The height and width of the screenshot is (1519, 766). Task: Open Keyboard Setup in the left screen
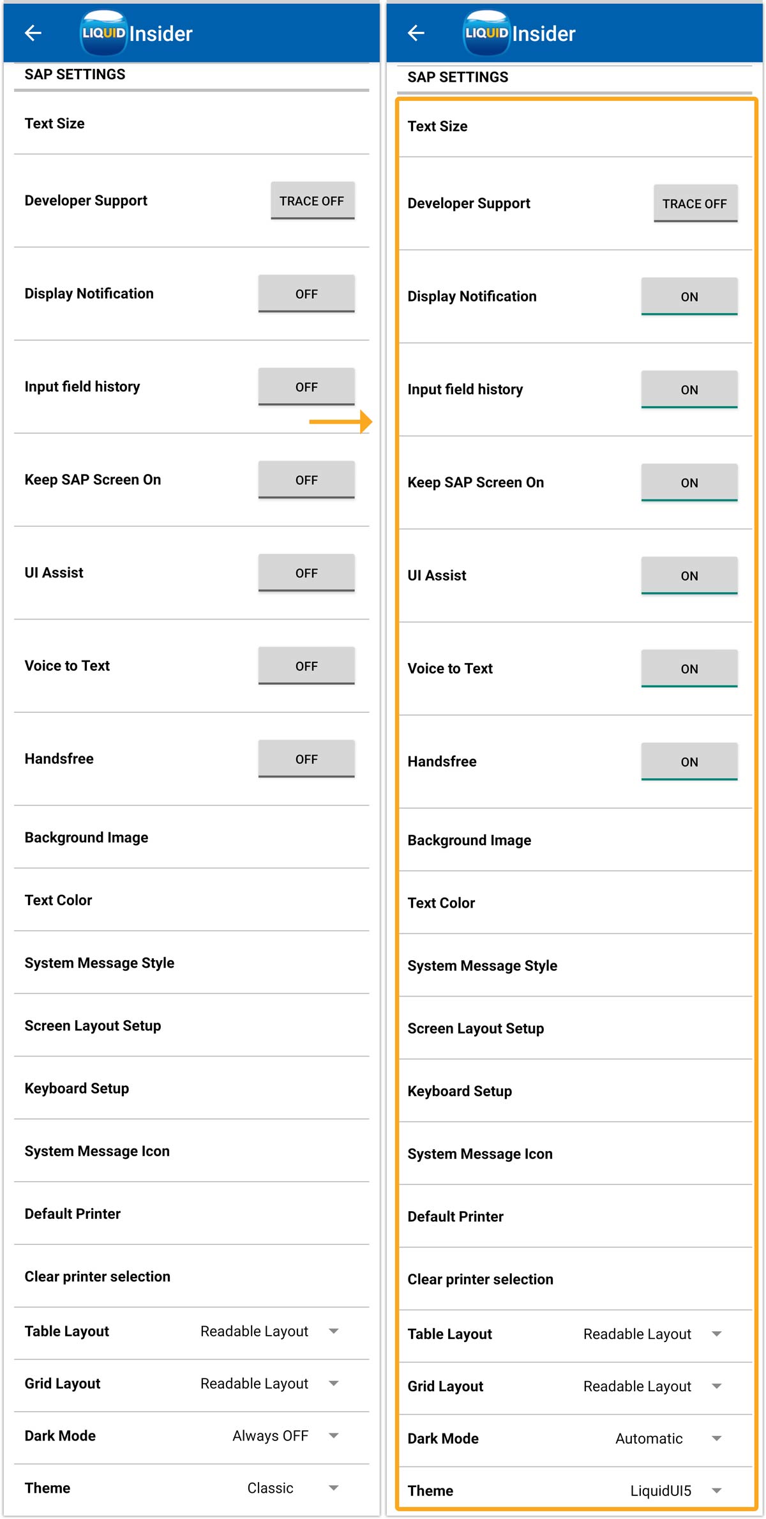pos(77,1088)
